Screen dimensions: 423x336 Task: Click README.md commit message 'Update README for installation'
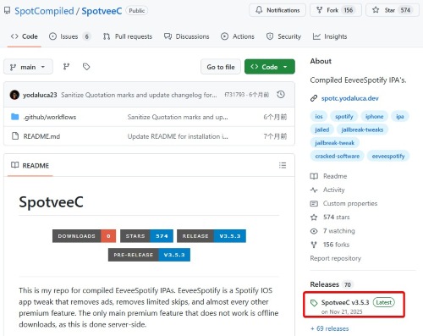pyautogui.click(x=178, y=136)
